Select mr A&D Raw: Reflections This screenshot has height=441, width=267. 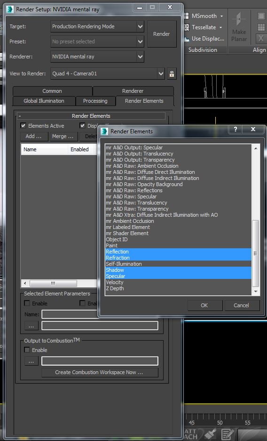[178, 190]
